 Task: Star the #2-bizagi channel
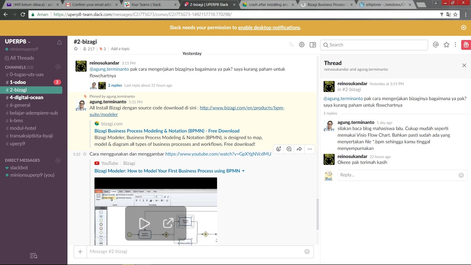[x=76, y=49]
